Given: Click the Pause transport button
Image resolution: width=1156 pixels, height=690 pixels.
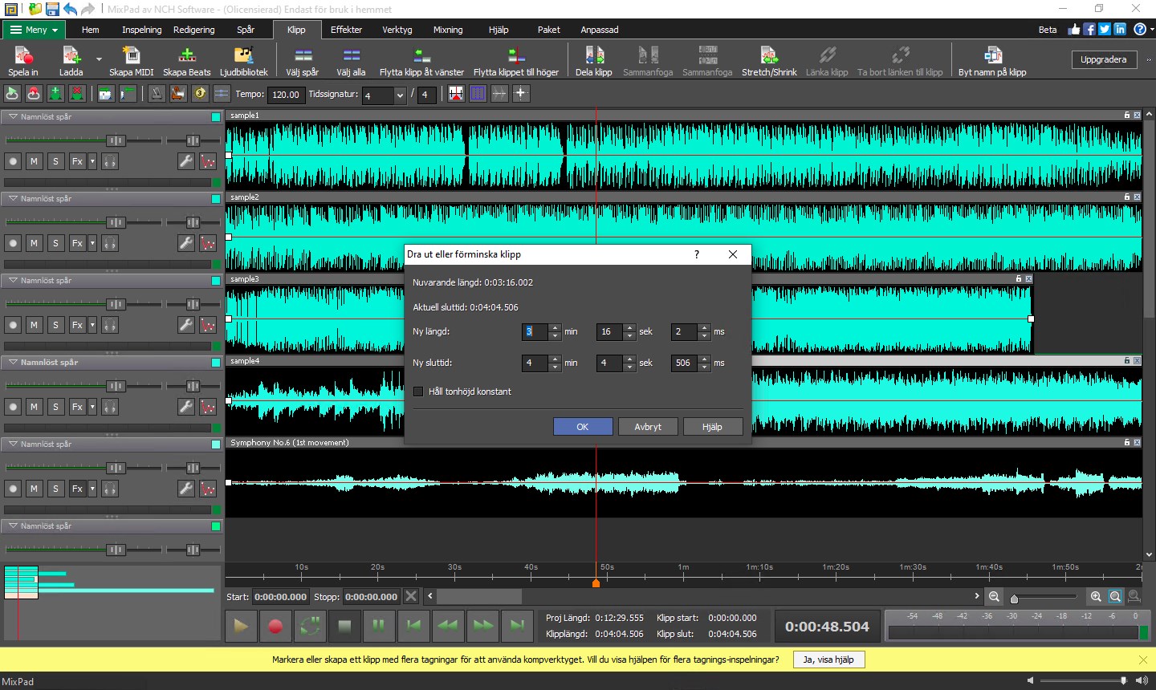Looking at the screenshot, I should 379,626.
